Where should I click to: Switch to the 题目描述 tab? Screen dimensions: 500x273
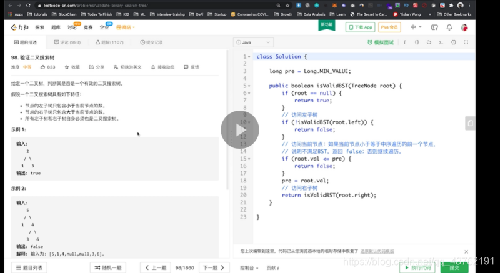[x=25, y=42]
